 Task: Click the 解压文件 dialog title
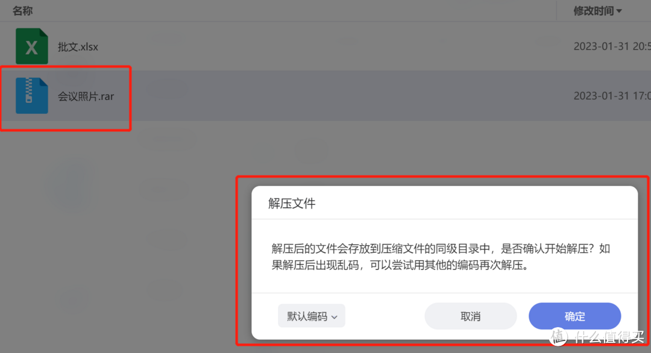click(x=292, y=203)
